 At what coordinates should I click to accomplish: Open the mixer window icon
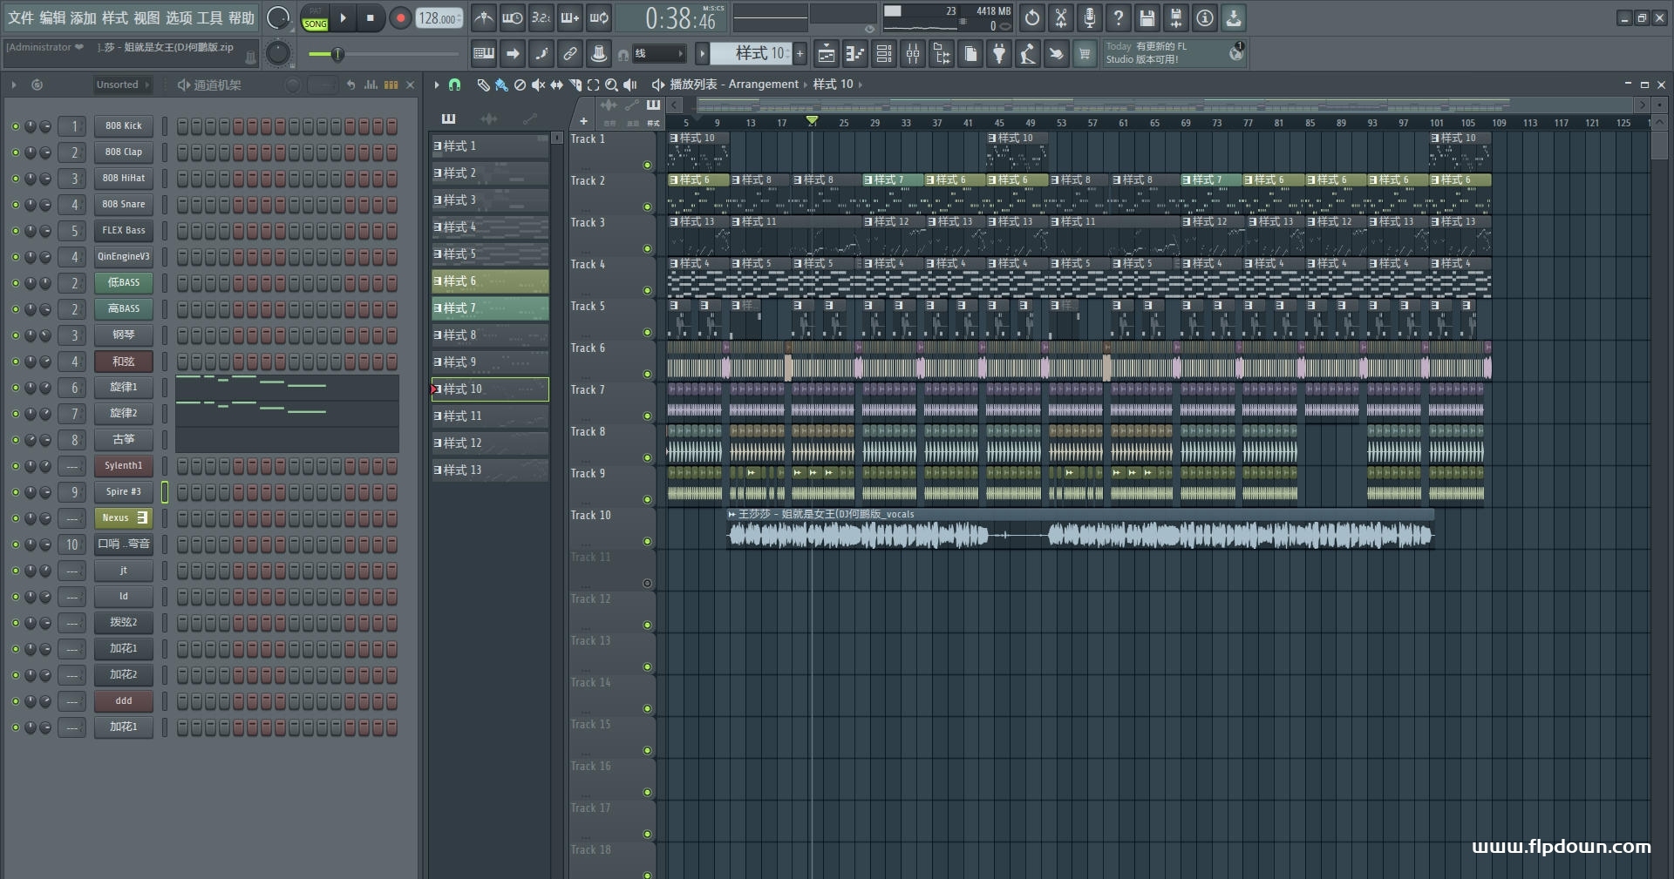[x=913, y=54]
